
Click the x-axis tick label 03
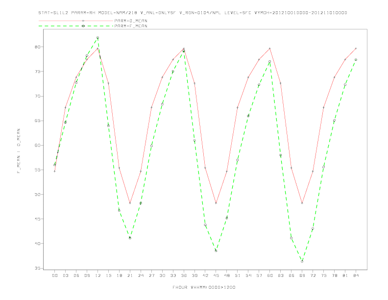point(65,275)
